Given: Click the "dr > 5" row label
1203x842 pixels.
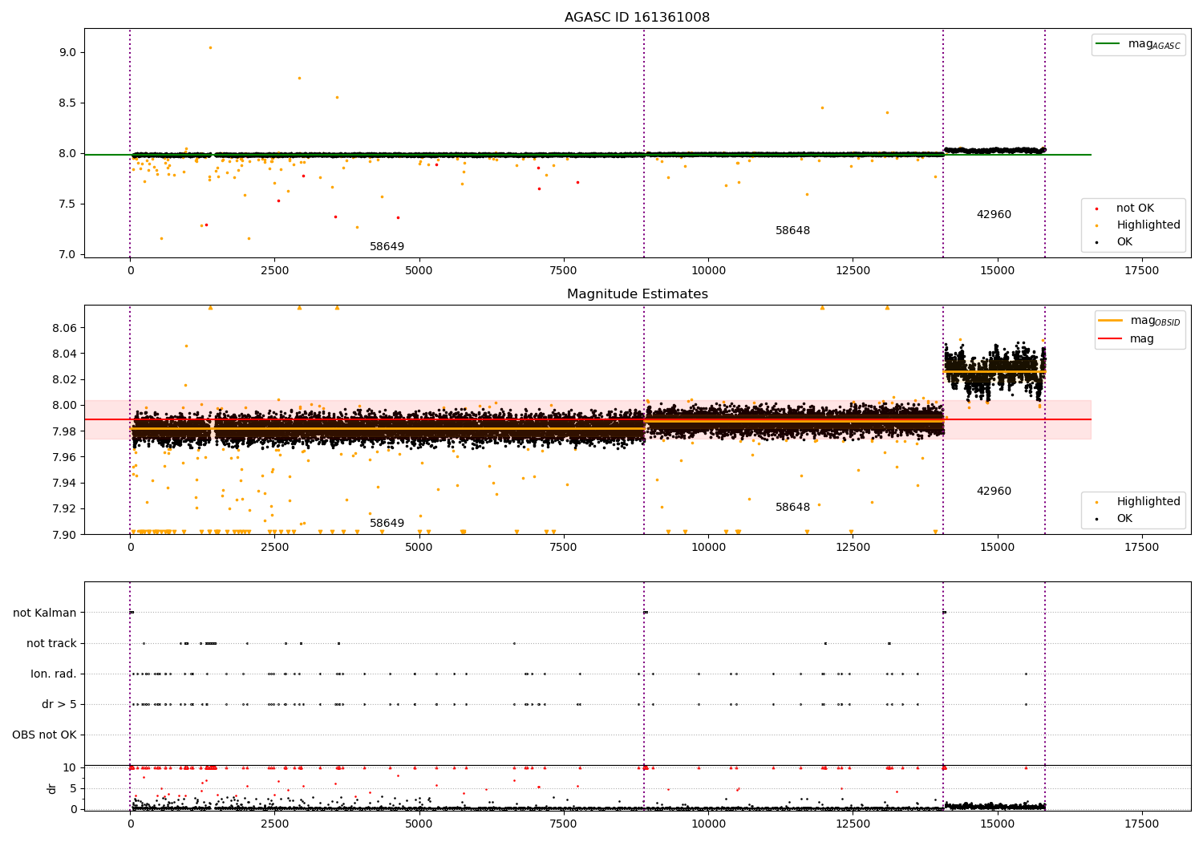Looking at the screenshot, I should click(59, 705).
